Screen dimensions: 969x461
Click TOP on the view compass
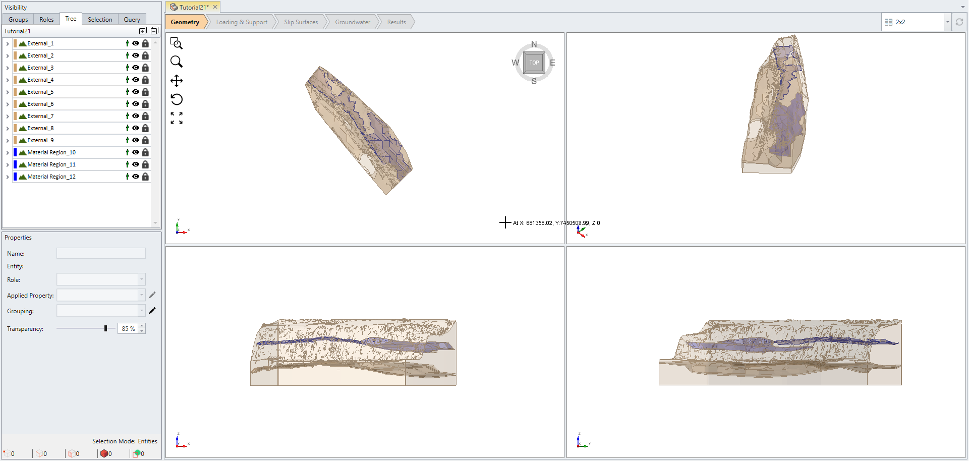pyautogui.click(x=534, y=63)
